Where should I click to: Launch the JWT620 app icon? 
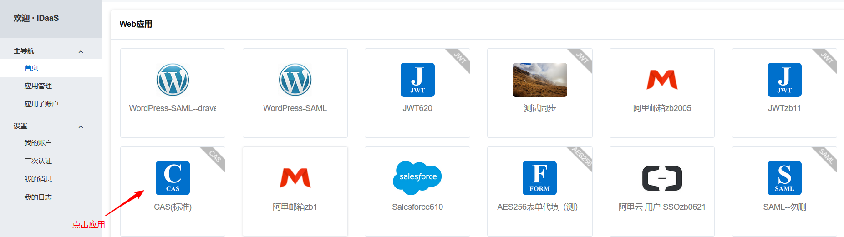pos(417,80)
